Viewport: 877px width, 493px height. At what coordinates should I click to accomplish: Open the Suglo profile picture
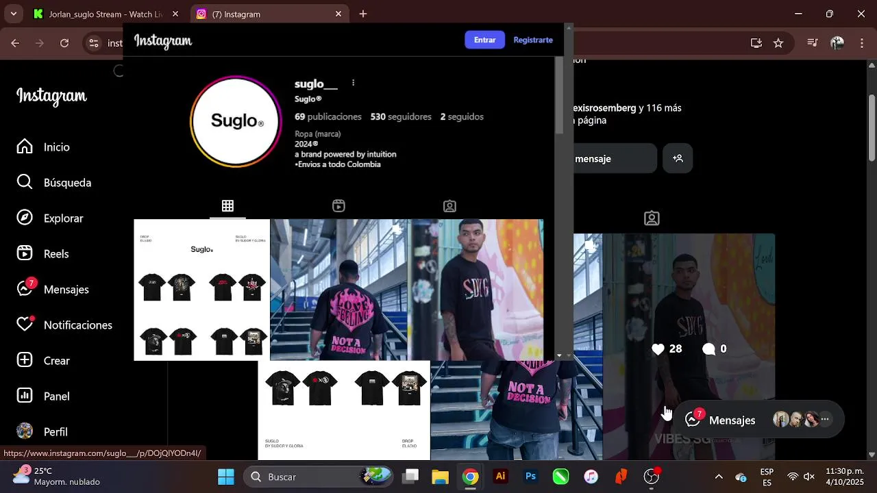tap(236, 121)
